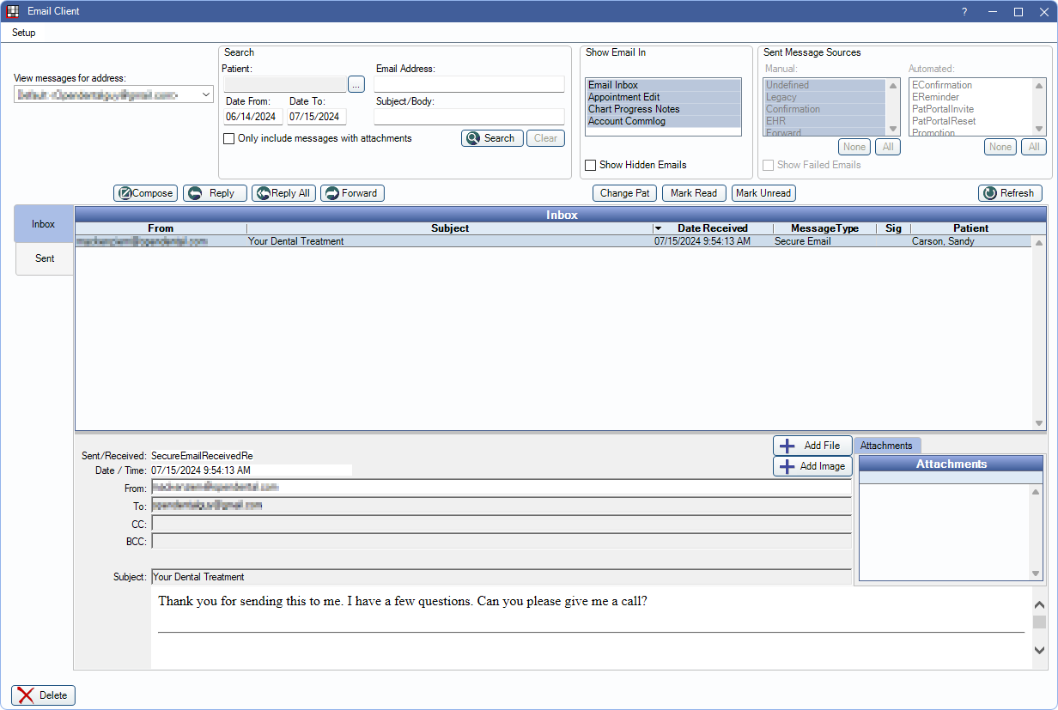Toggle Show Hidden Emails checkbox

[x=591, y=165]
